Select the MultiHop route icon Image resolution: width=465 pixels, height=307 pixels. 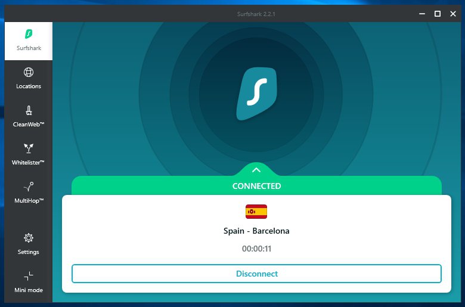click(x=28, y=187)
